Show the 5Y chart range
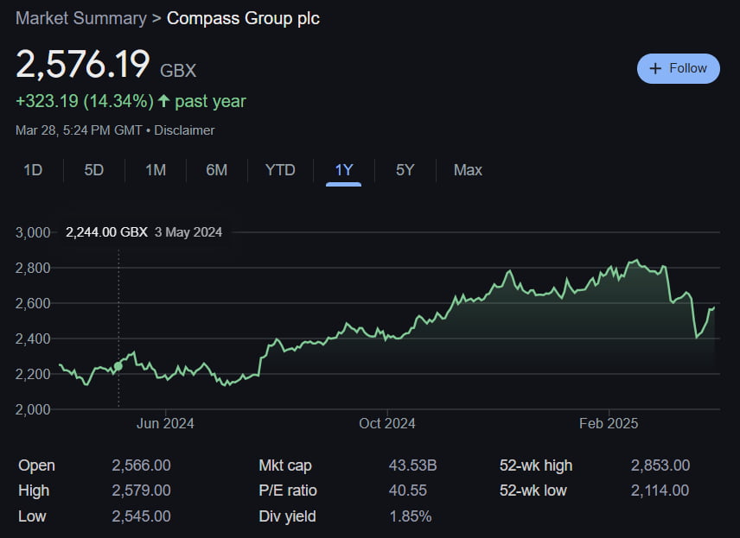 pyautogui.click(x=405, y=170)
